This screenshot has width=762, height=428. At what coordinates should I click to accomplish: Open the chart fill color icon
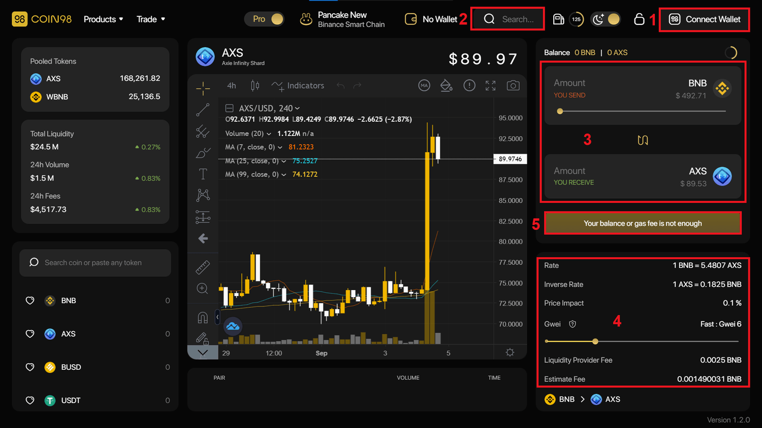pyautogui.click(x=446, y=86)
